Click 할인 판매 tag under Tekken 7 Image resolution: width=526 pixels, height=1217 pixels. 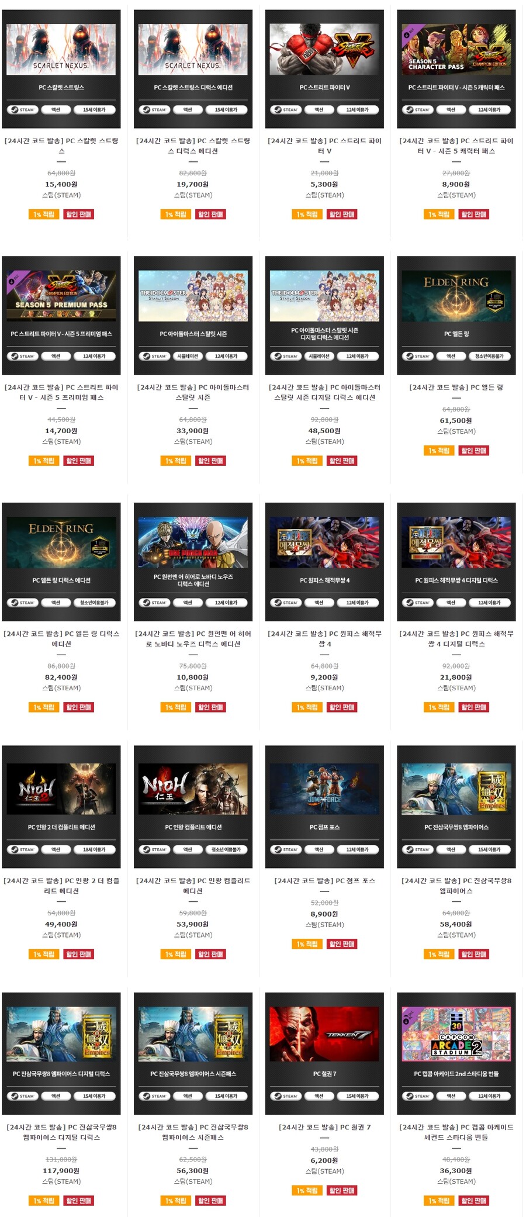[x=342, y=1191]
